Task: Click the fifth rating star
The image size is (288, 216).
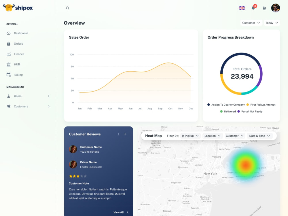Action: point(85,176)
